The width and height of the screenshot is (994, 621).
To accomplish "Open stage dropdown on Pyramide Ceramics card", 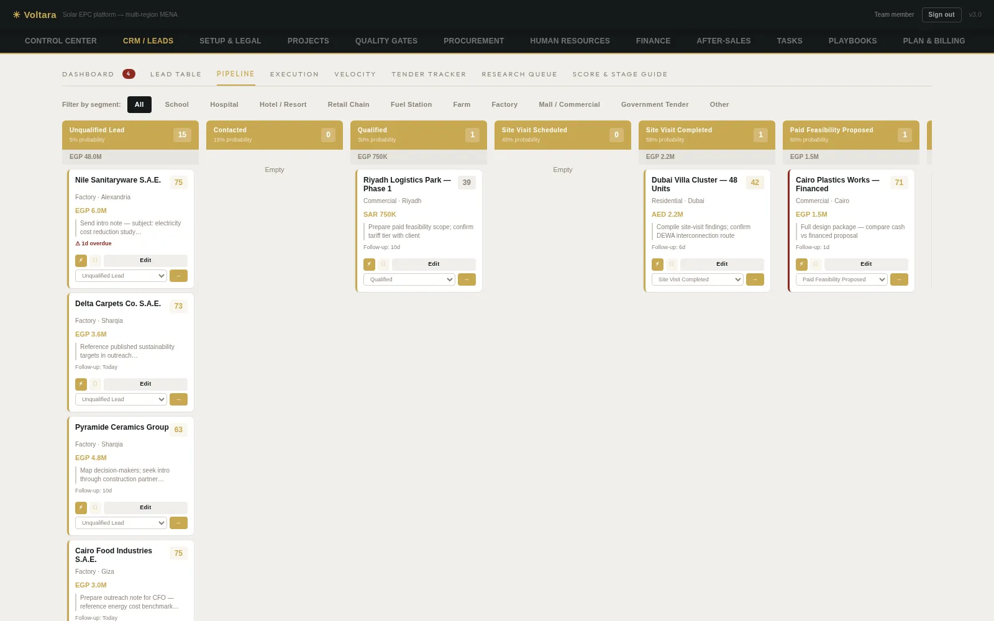I will (x=121, y=523).
